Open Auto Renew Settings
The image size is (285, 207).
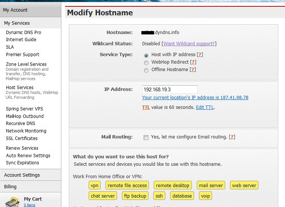(x=28, y=155)
